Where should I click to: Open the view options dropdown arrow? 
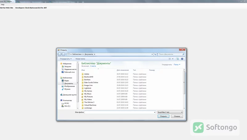click(173, 59)
